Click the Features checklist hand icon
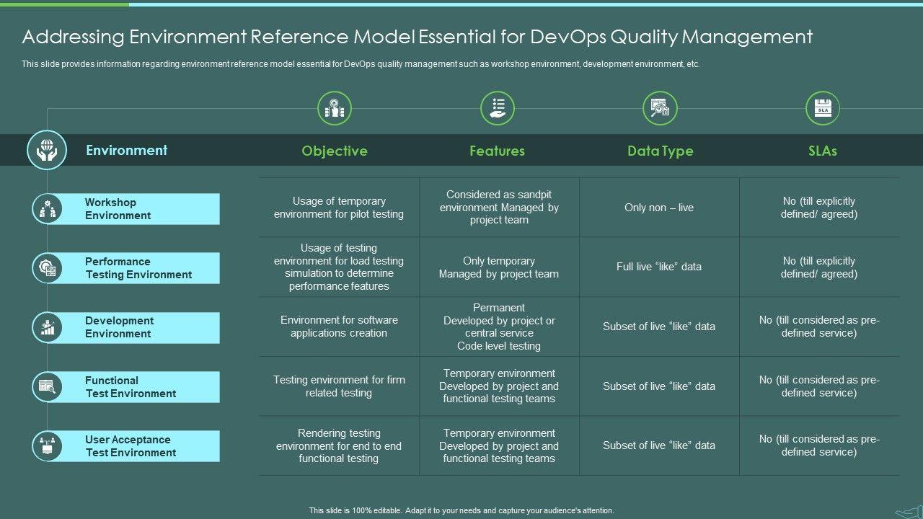Viewport: 923px width, 519px height. (498, 109)
